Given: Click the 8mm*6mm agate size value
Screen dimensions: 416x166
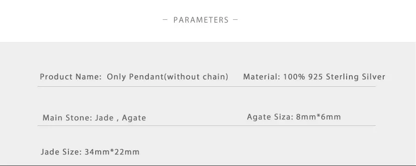Looking at the screenshot, I should (318, 117).
